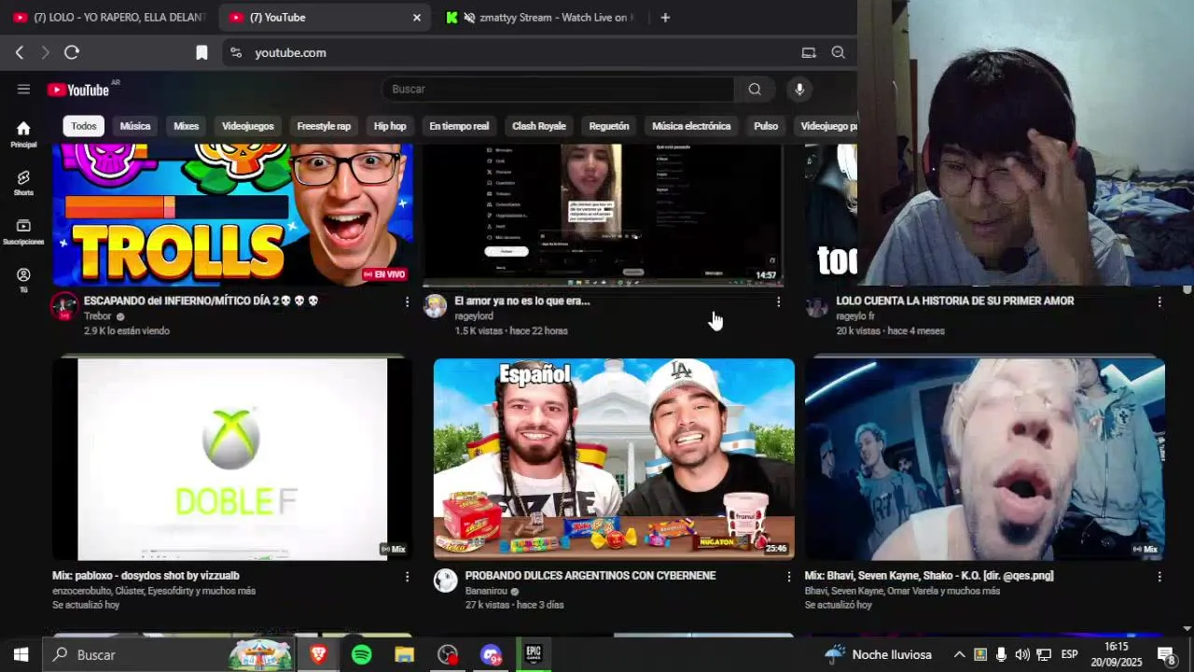Open the Tú profile section in sidebar
Image resolution: width=1194 pixels, height=672 pixels.
pos(23,280)
